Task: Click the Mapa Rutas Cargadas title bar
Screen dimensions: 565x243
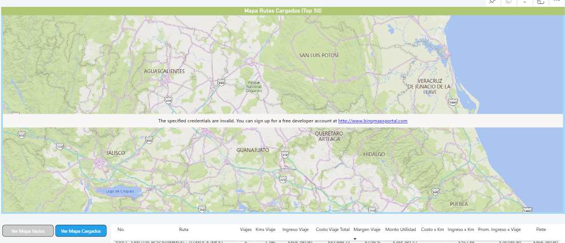Action: click(x=282, y=11)
